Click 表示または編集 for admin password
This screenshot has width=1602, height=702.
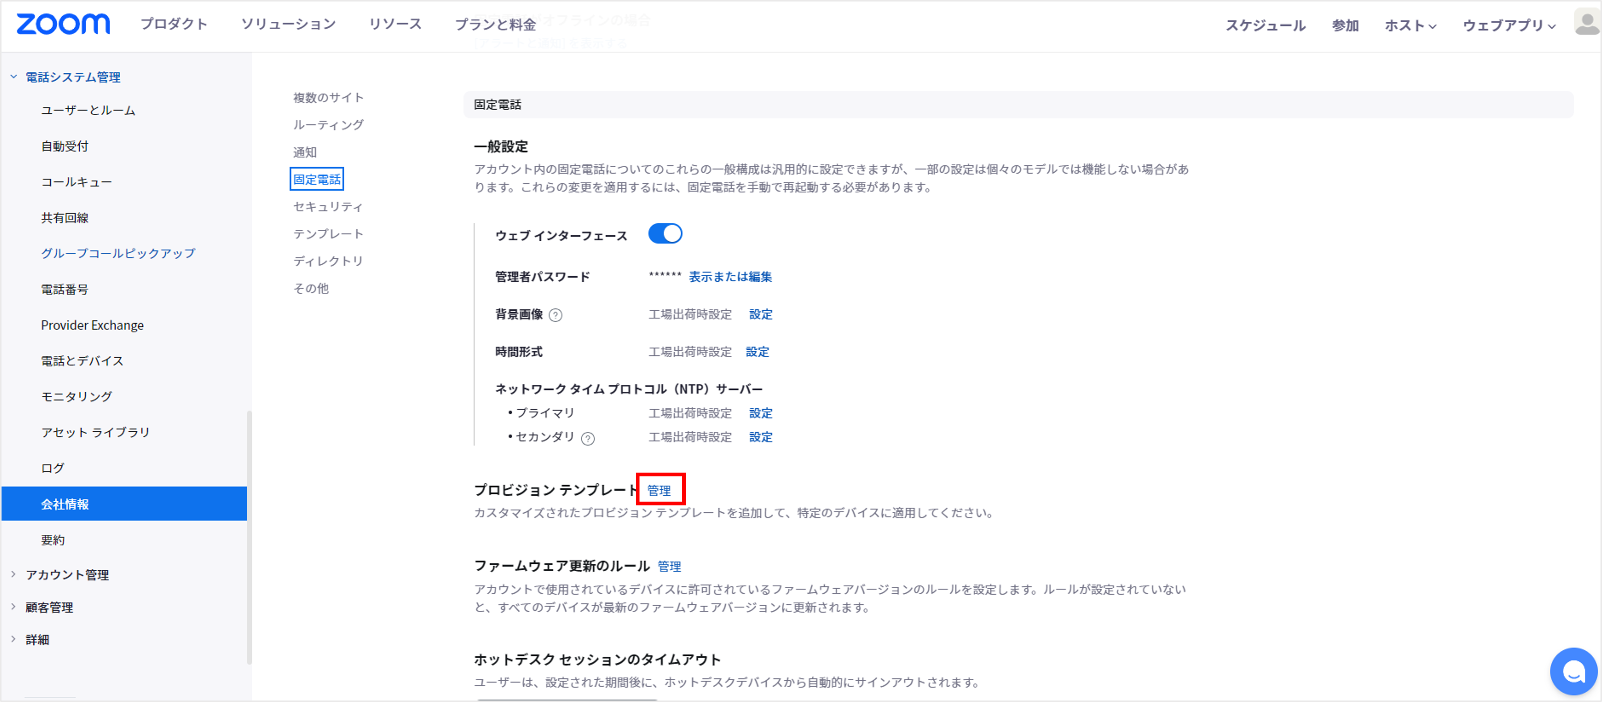coord(730,277)
